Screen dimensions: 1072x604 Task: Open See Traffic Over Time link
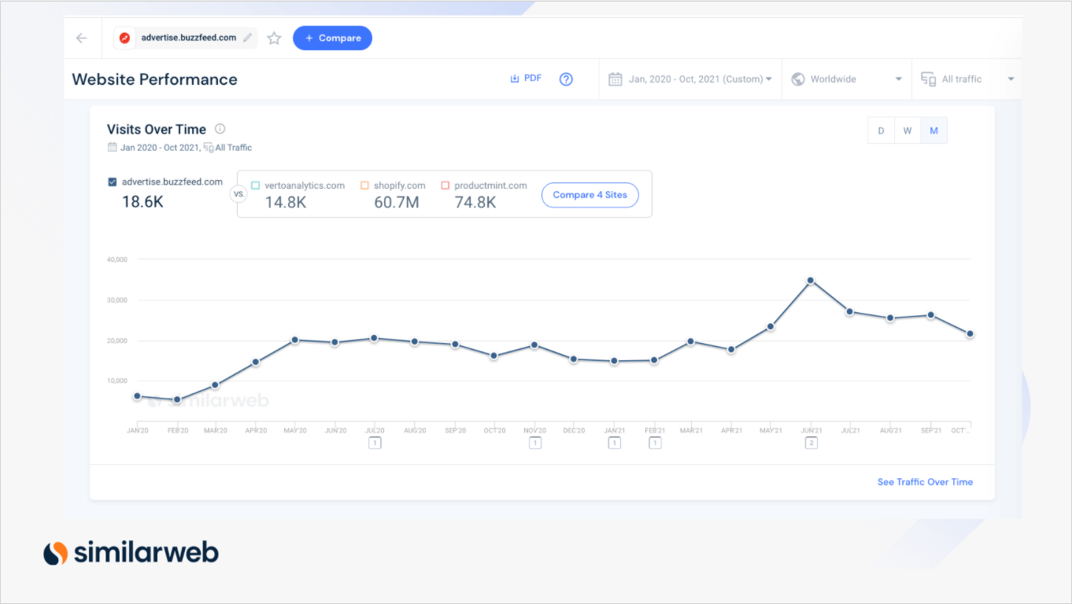pos(925,482)
